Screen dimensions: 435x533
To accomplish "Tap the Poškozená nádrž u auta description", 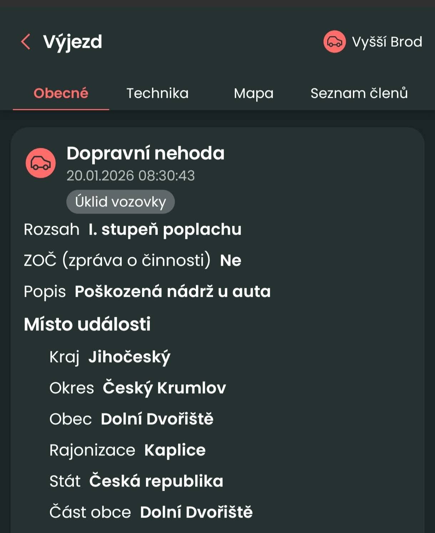I will point(173,292).
